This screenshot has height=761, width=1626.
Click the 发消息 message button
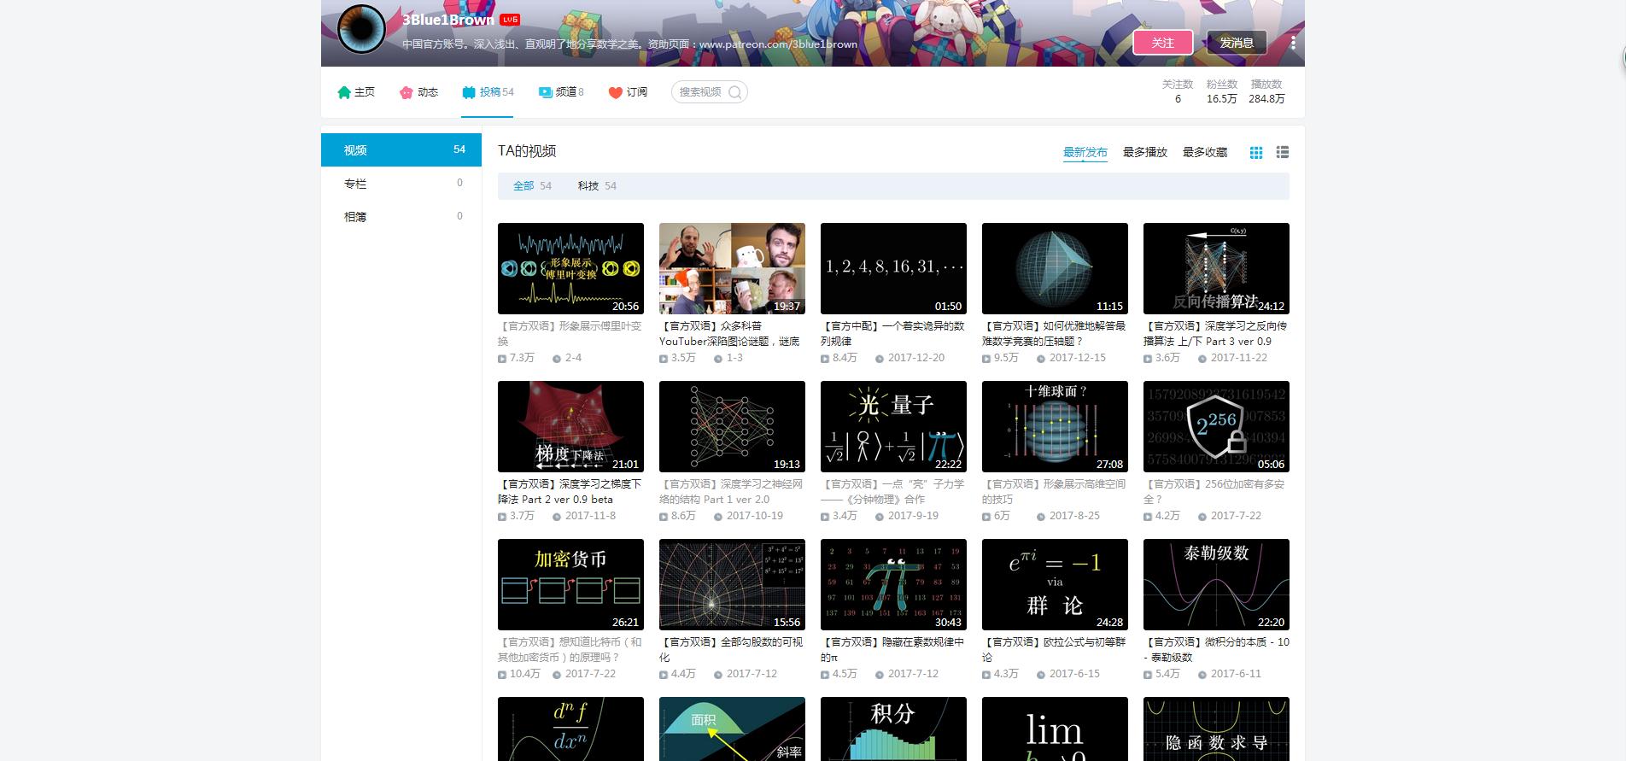point(1237,43)
